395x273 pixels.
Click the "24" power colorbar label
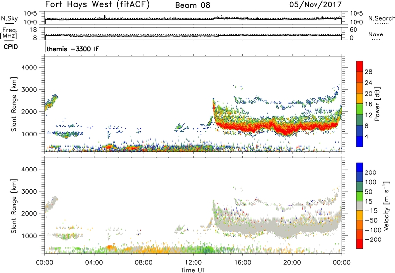[x=368, y=83]
